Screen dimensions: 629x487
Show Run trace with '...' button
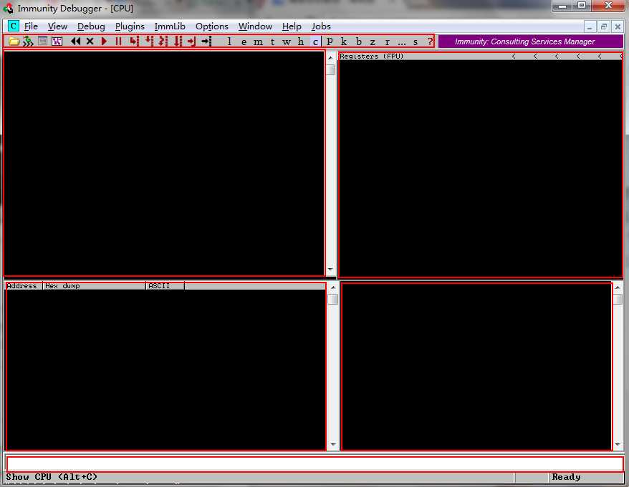click(402, 41)
